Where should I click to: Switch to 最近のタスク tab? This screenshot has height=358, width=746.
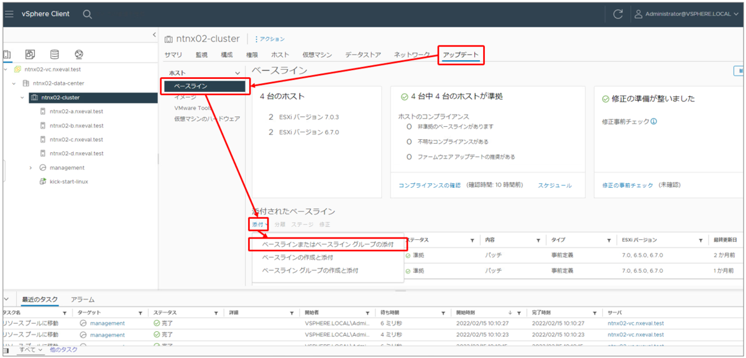coord(40,300)
